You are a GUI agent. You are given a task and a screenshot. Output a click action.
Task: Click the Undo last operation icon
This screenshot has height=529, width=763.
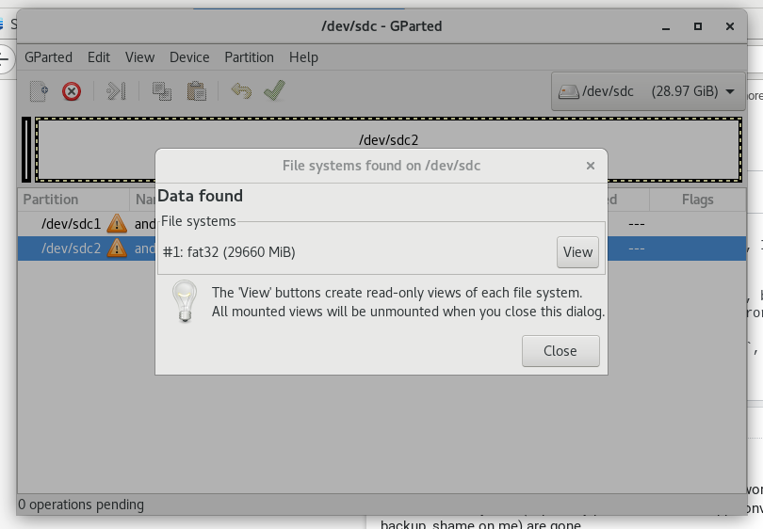pyautogui.click(x=241, y=91)
